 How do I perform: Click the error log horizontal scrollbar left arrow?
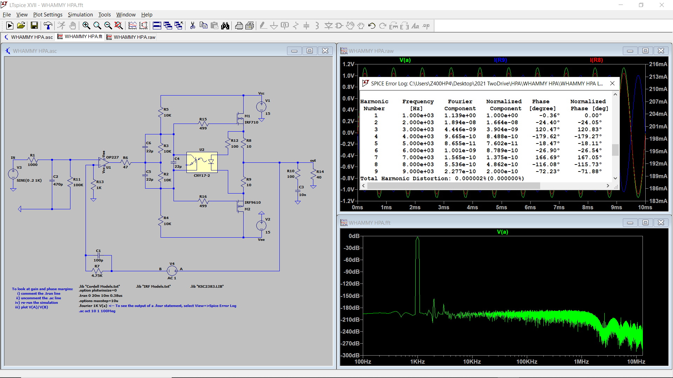(x=363, y=186)
